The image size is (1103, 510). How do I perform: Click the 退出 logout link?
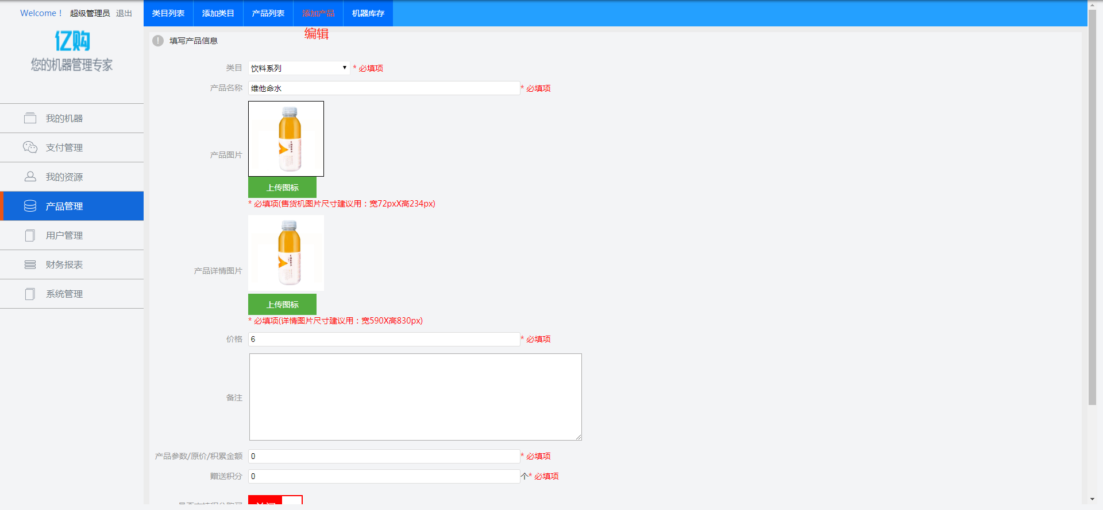[x=124, y=13]
